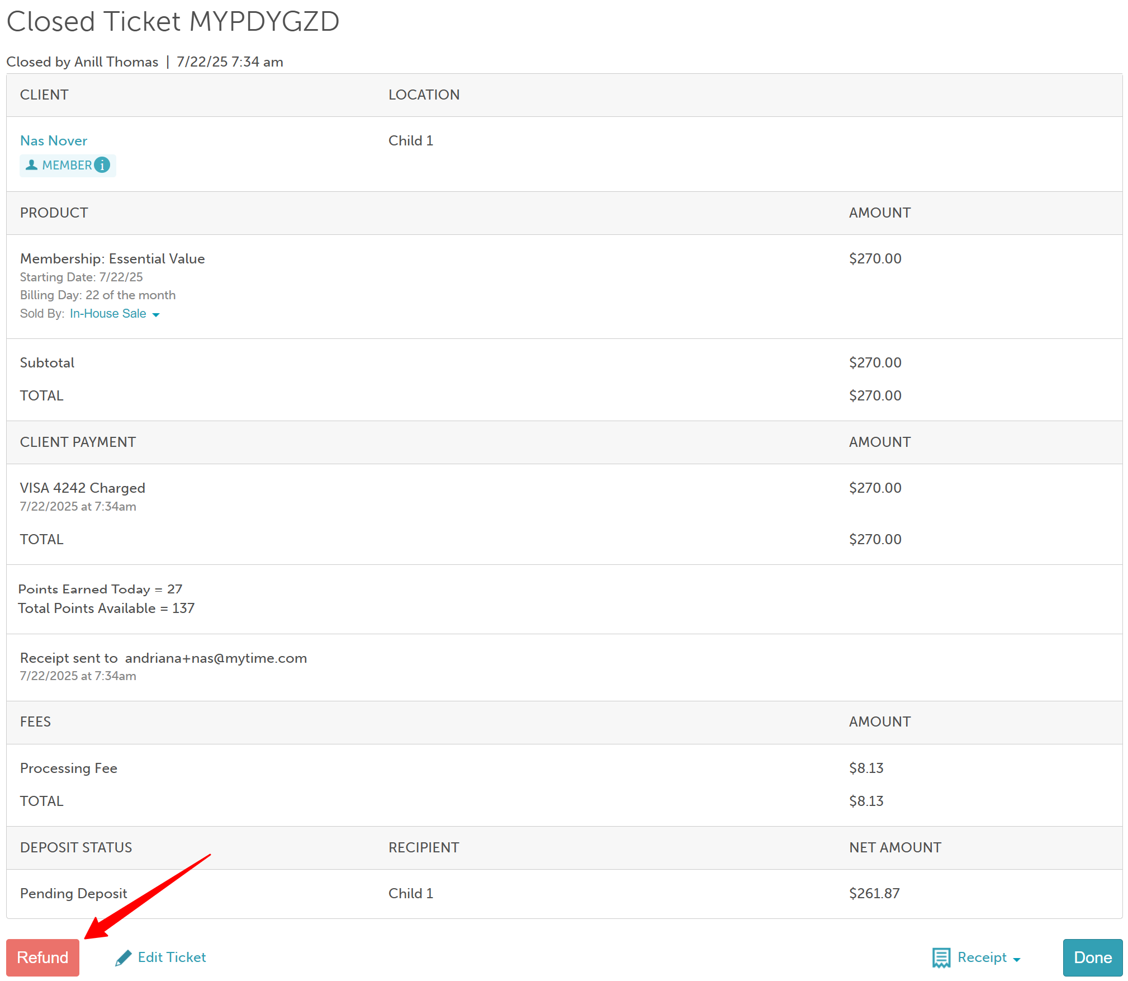Viewport: 1128px width, 981px height.
Task: Click the MEMBER badge label
Action: click(x=67, y=166)
